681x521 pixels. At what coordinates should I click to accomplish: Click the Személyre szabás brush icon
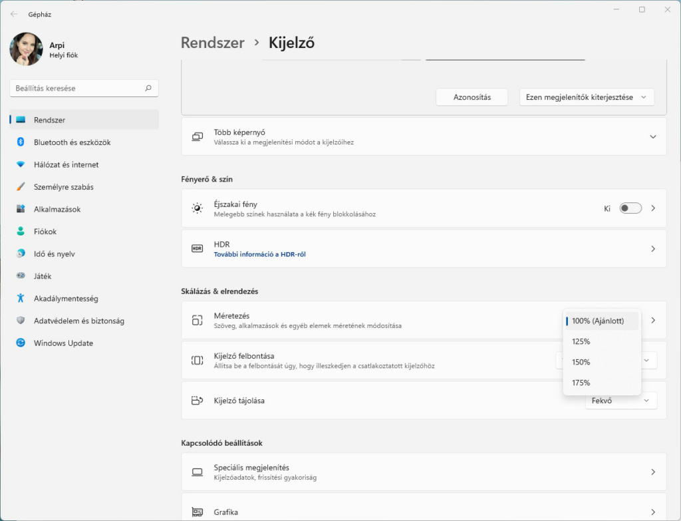coord(21,187)
